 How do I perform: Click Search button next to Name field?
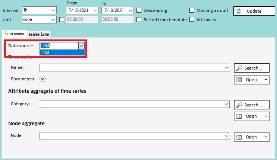252,68
